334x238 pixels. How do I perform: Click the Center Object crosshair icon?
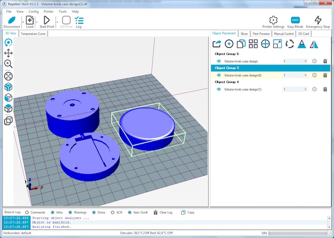pyautogui.click(x=265, y=44)
